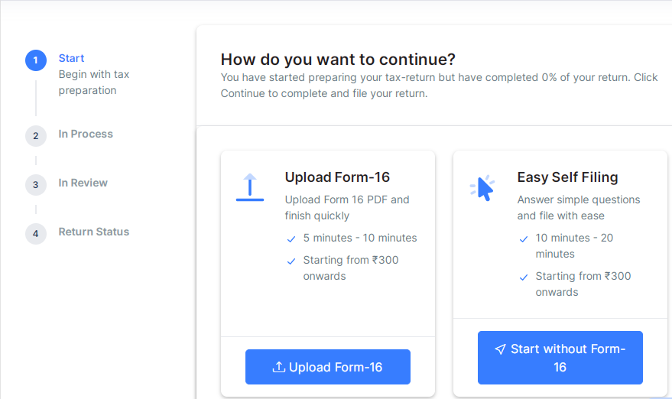Click the upload arrow icon on Form-16 card

pos(250,187)
